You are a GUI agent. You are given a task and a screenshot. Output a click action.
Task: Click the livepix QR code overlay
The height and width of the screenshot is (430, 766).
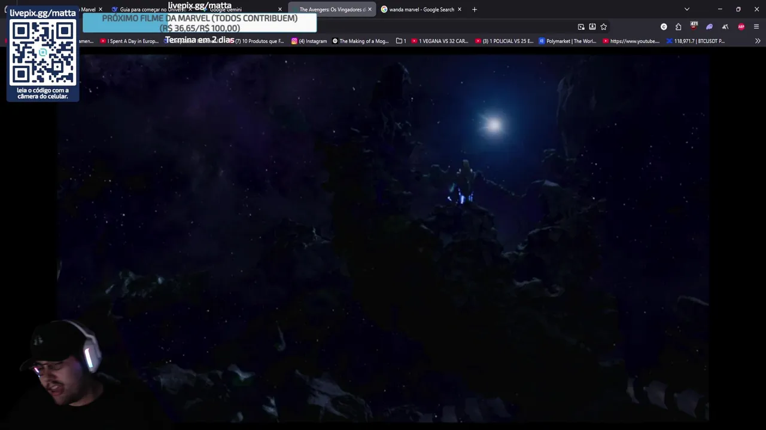pos(42,54)
